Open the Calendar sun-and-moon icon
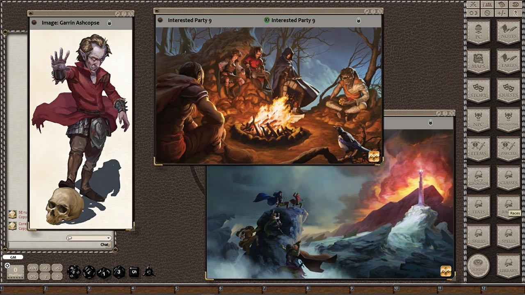525x295 pixels. tap(473, 13)
